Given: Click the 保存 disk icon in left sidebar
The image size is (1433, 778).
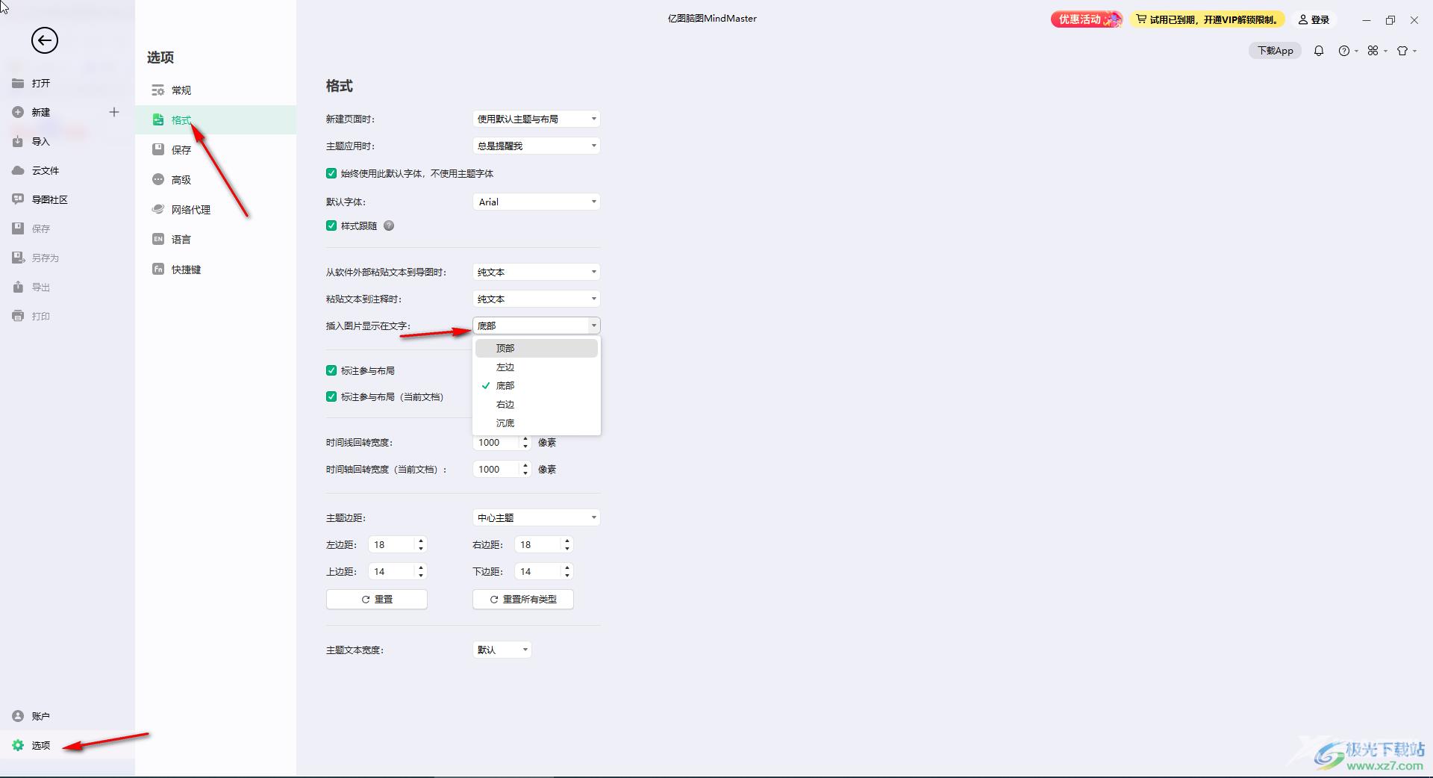Looking at the screenshot, I should 18,228.
